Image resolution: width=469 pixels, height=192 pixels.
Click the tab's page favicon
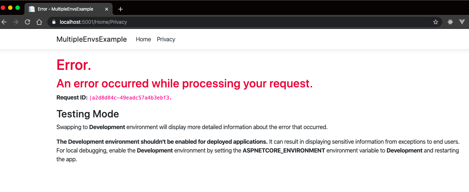[x=32, y=9]
